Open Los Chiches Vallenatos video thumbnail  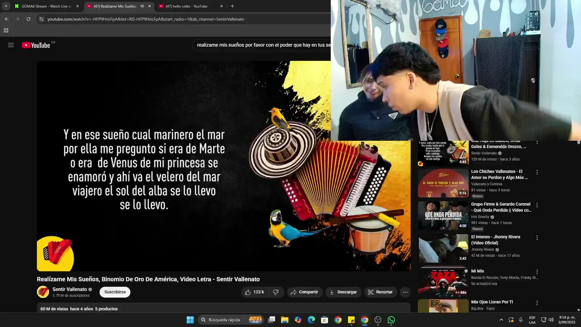point(443,183)
